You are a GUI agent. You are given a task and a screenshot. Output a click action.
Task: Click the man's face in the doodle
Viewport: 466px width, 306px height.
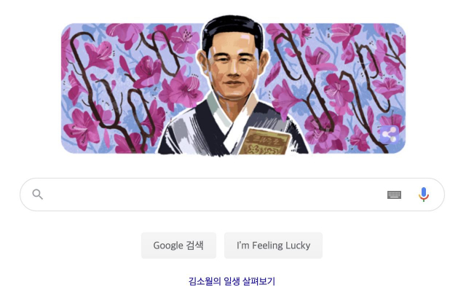tap(233, 70)
